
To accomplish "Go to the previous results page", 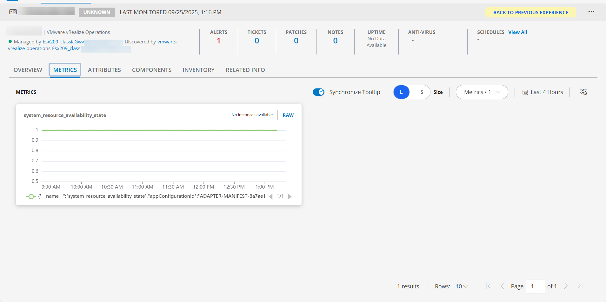I will point(502,286).
